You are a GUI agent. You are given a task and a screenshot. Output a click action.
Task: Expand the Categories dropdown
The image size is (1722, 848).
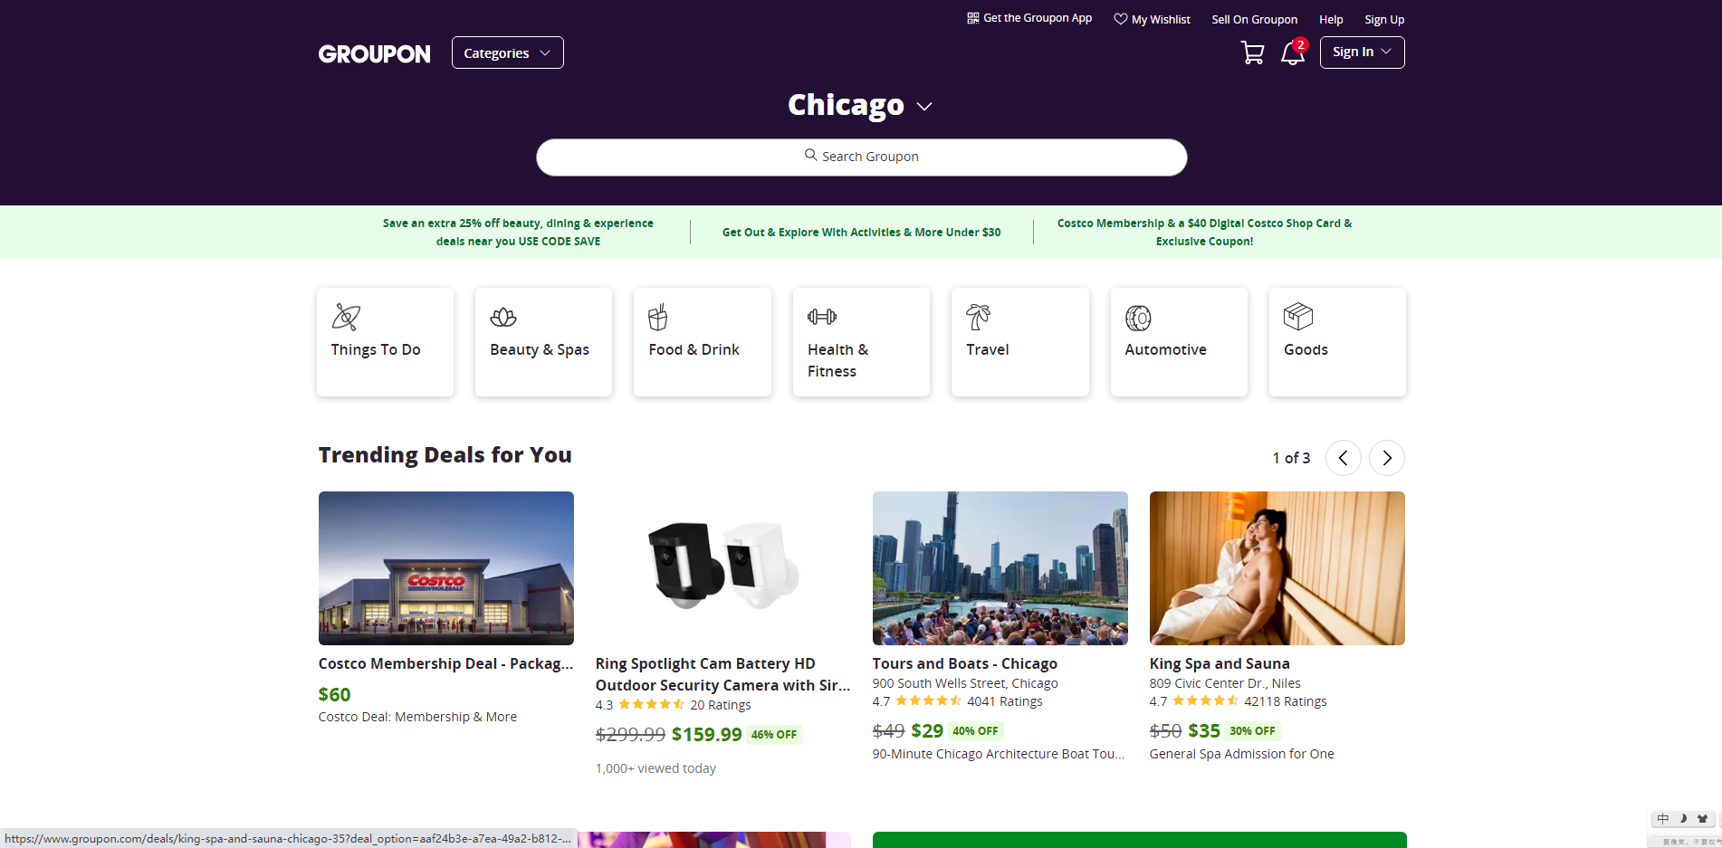pyautogui.click(x=507, y=52)
